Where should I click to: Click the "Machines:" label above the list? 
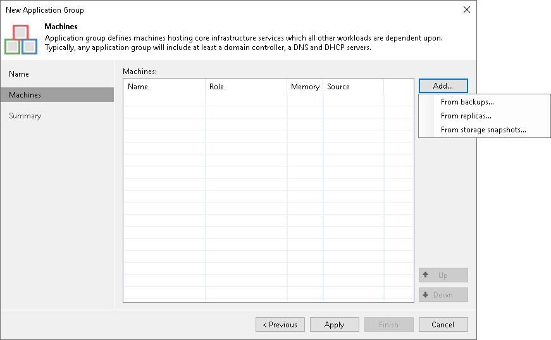140,72
